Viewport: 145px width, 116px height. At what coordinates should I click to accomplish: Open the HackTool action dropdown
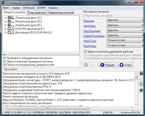[125, 40]
